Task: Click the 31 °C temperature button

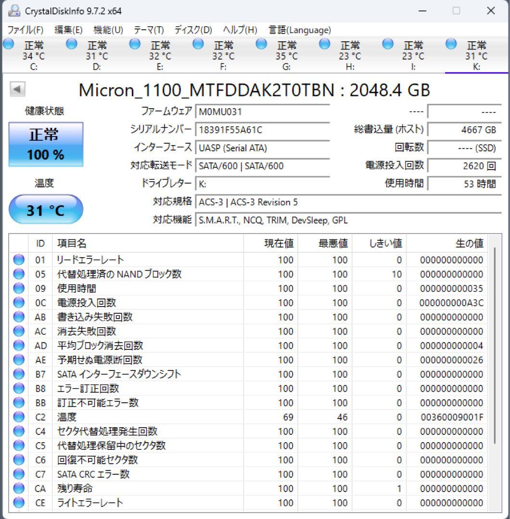Action: pyautogui.click(x=46, y=210)
